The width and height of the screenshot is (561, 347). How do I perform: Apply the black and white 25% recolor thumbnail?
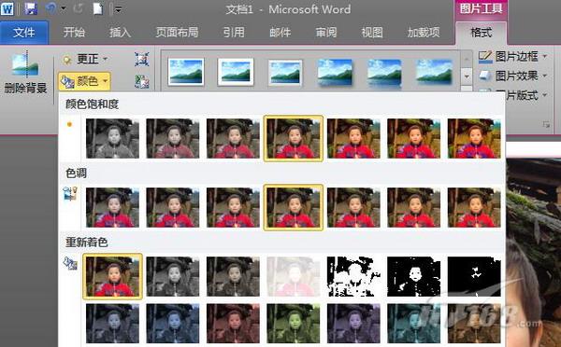point(353,276)
